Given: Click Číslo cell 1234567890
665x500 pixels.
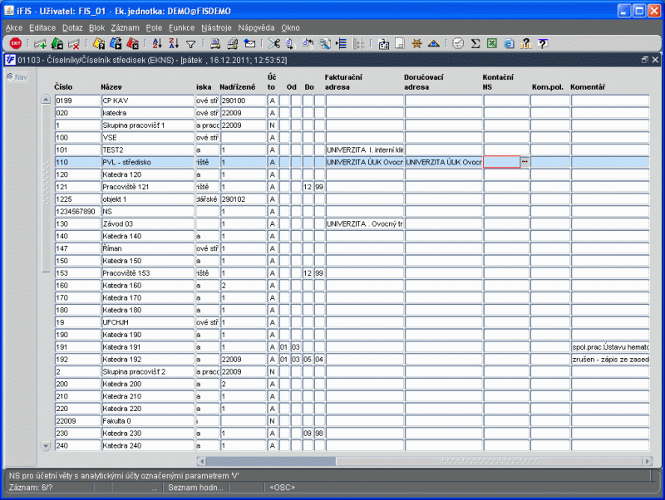Looking at the screenshot, I should 77,212.
